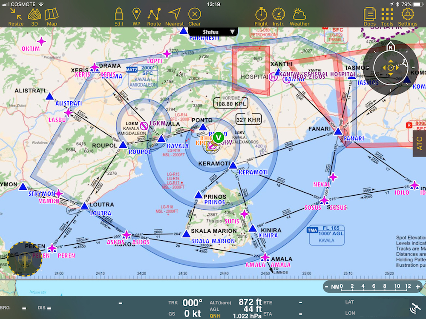Viewport: 426px width, 319px height.
Task: Tap the LOPTI star waypoint
Action: coord(167,54)
